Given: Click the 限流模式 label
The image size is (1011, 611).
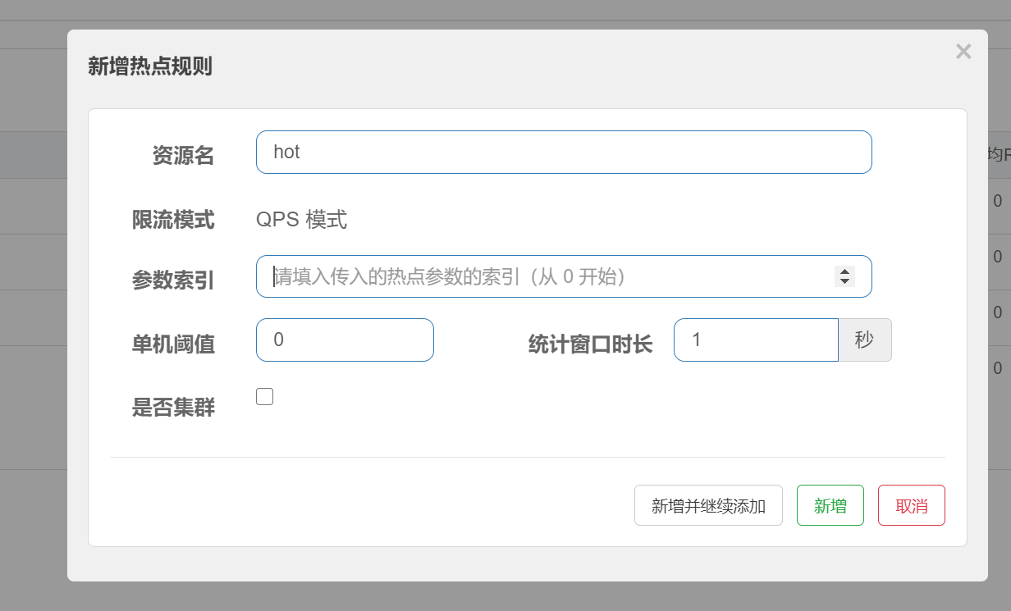Looking at the screenshot, I should (x=173, y=220).
